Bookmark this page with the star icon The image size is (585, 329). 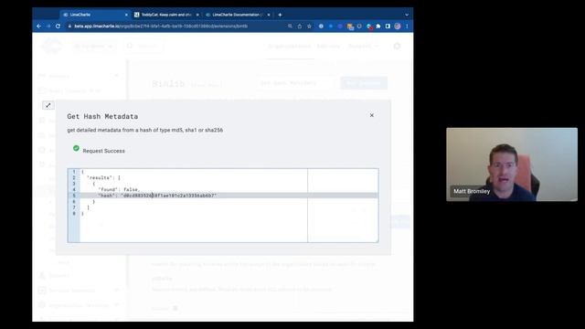click(309, 27)
